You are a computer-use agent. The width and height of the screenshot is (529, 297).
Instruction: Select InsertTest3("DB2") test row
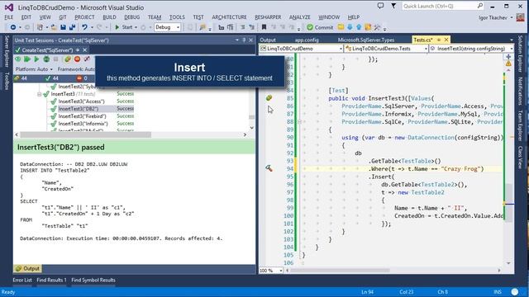click(79, 109)
